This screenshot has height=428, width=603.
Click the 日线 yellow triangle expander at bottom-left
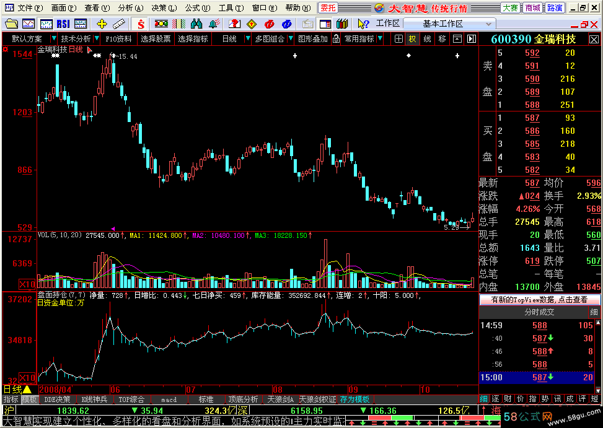tap(27, 389)
